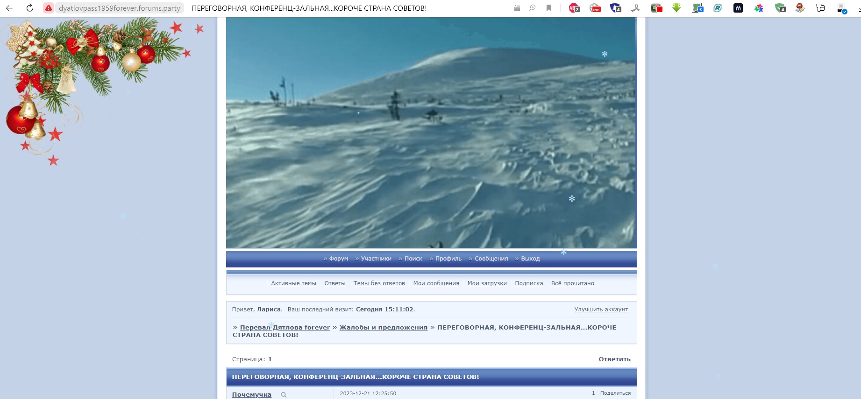
Task: Log out via the Выход menu item
Action: (530, 259)
